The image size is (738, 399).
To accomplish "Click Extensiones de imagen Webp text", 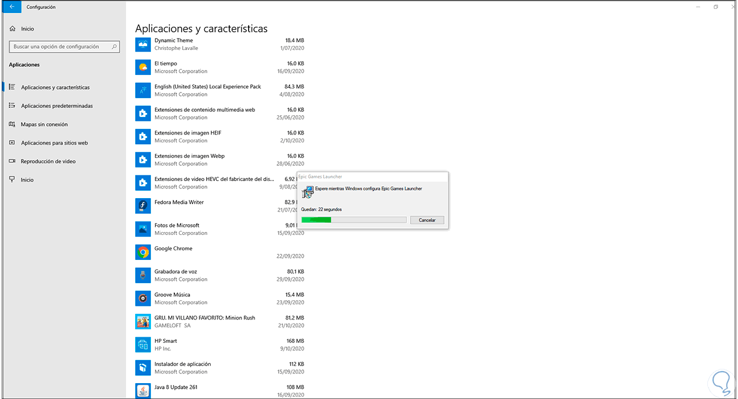I will coord(190,156).
